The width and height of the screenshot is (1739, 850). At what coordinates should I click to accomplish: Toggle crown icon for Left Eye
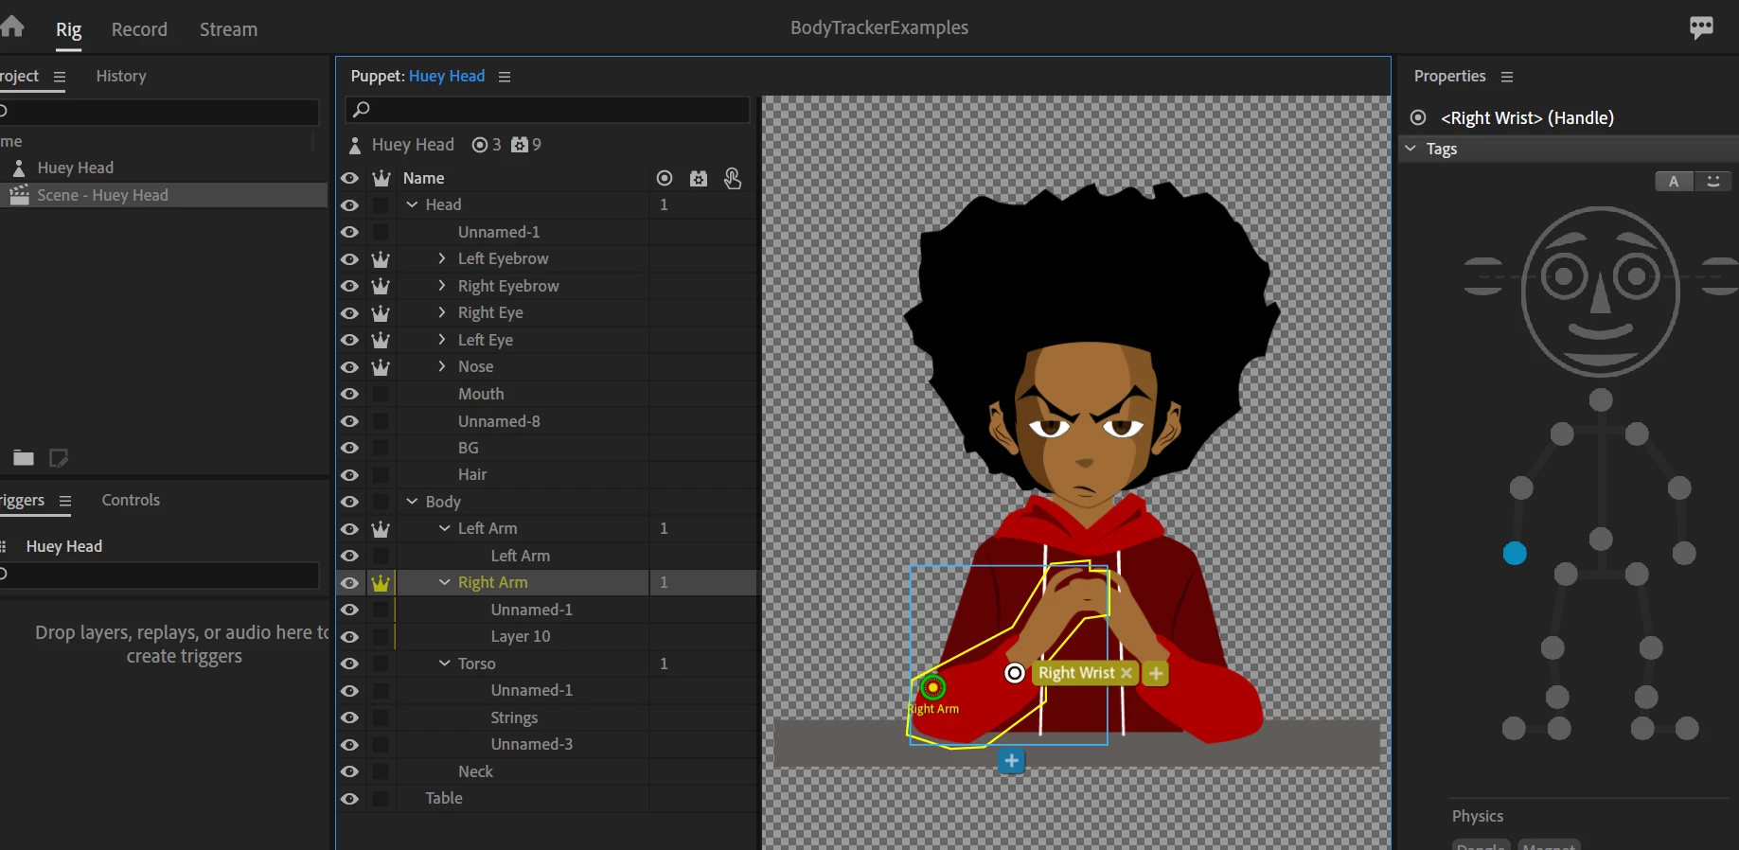point(381,340)
